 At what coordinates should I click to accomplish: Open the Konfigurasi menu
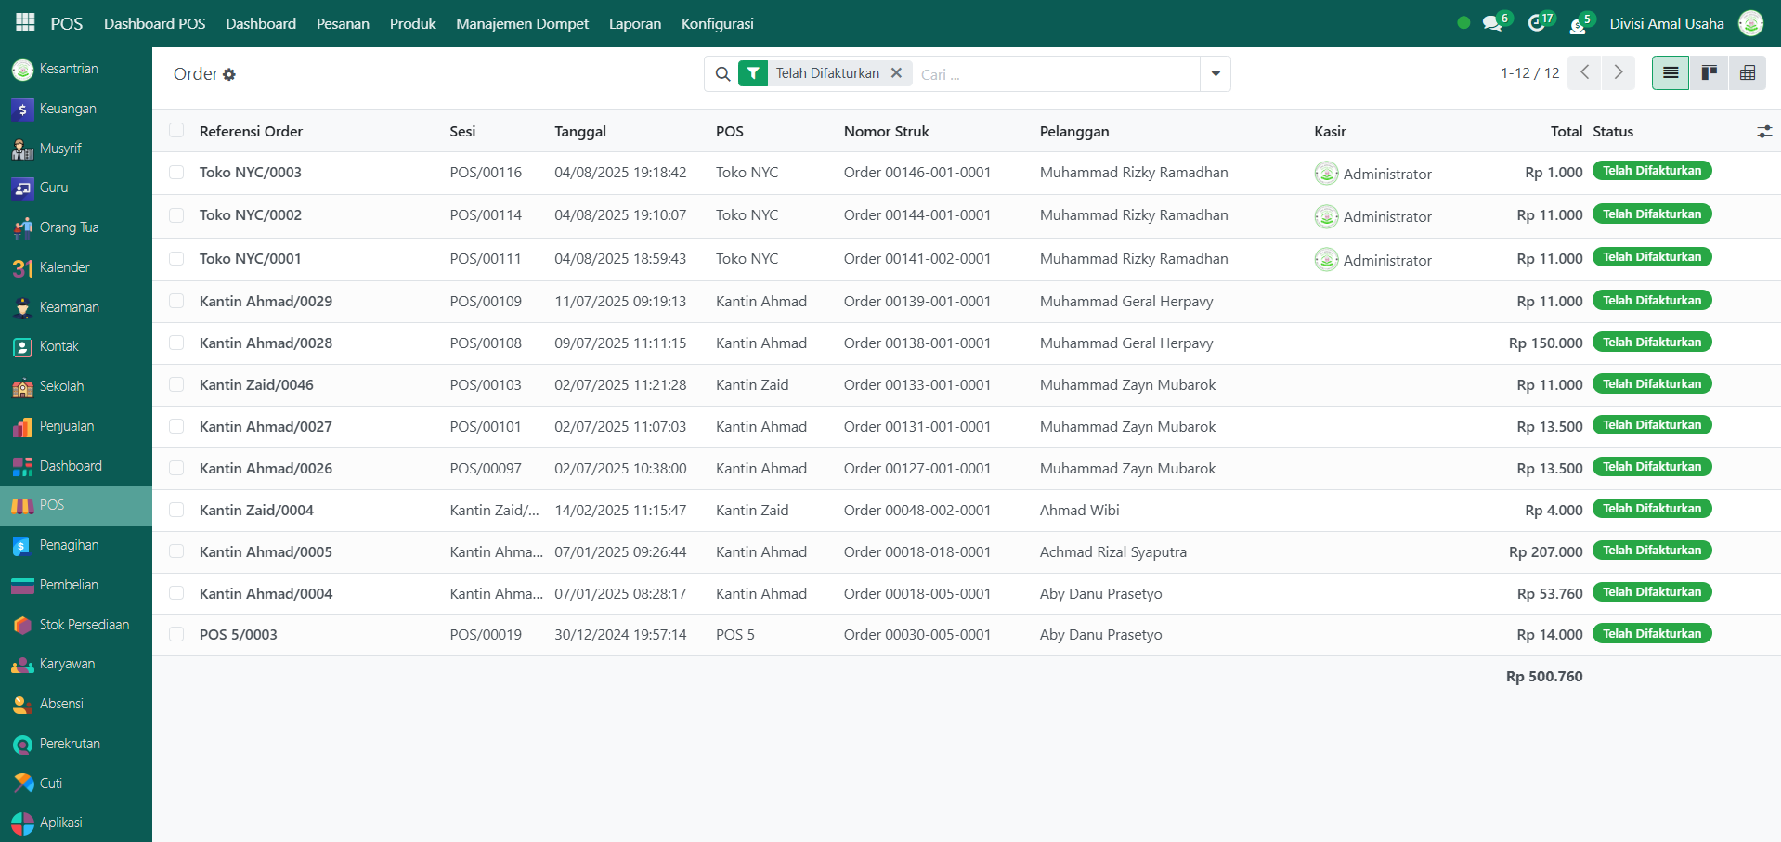pos(717,23)
